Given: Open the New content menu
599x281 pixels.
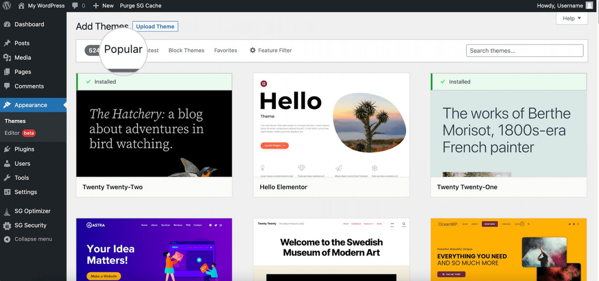Looking at the screenshot, I should [103, 5].
